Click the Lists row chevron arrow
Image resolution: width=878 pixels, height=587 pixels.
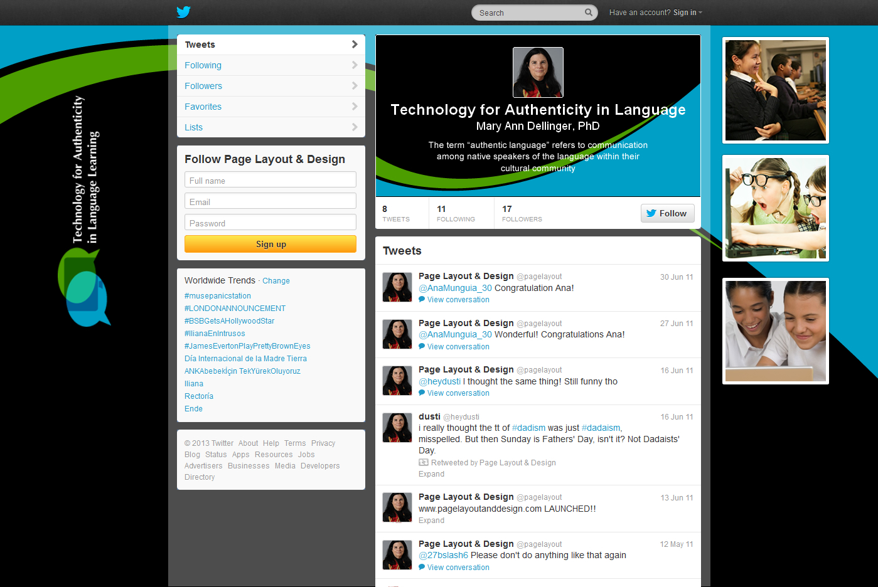[355, 127]
